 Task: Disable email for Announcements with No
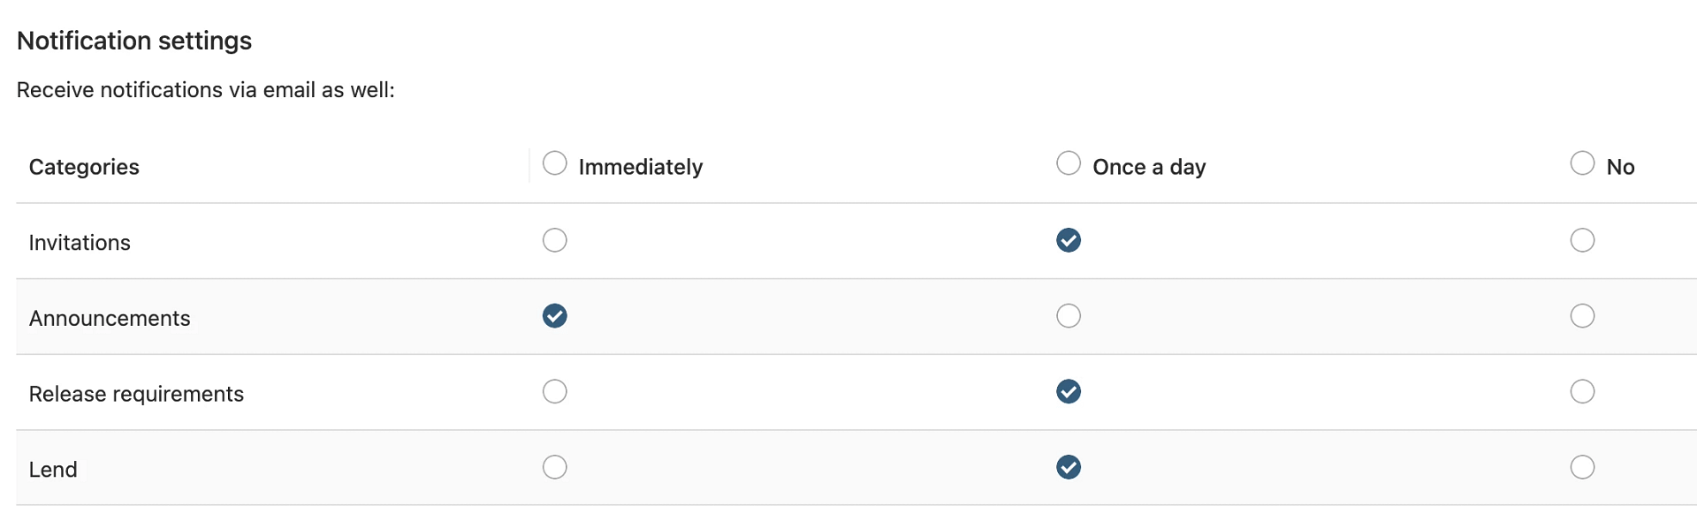pyautogui.click(x=1582, y=316)
